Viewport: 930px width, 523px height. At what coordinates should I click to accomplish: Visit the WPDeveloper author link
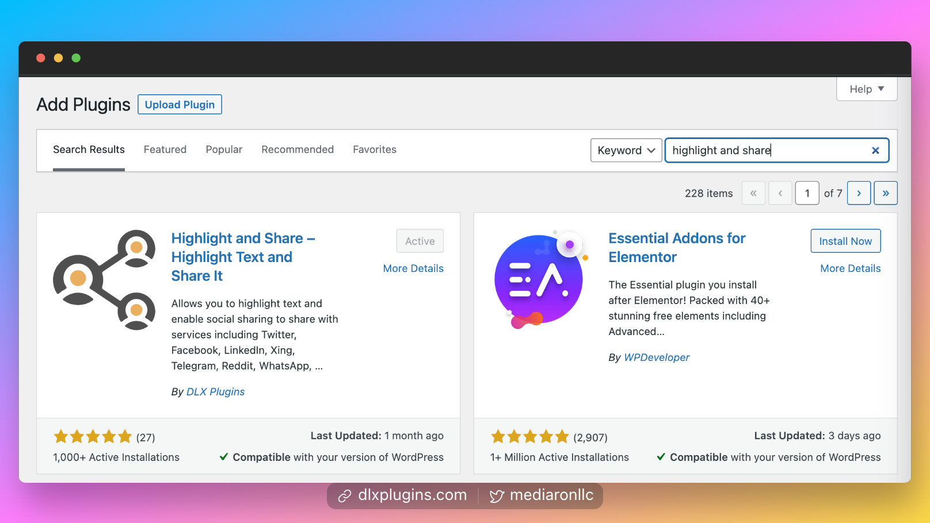pos(657,357)
